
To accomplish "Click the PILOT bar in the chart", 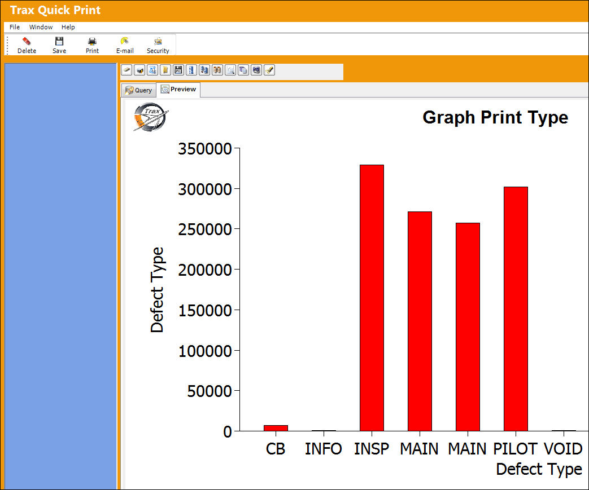I will click(x=516, y=309).
